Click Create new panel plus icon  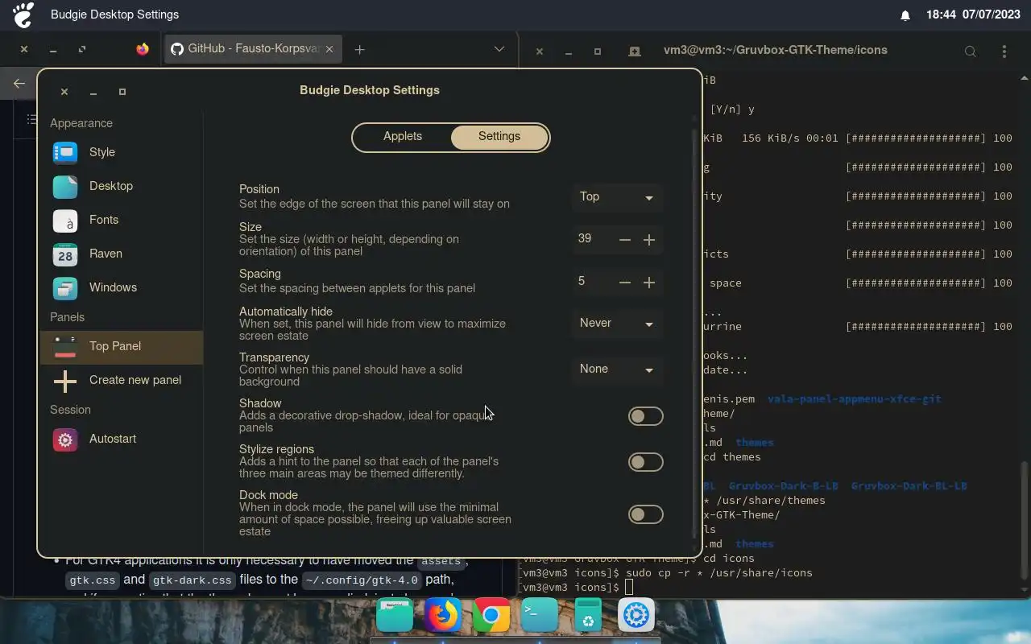click(65, 380)
